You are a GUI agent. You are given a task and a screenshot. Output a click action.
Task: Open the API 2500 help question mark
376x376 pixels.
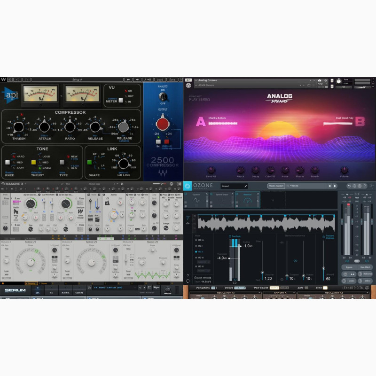pos(180,79)
